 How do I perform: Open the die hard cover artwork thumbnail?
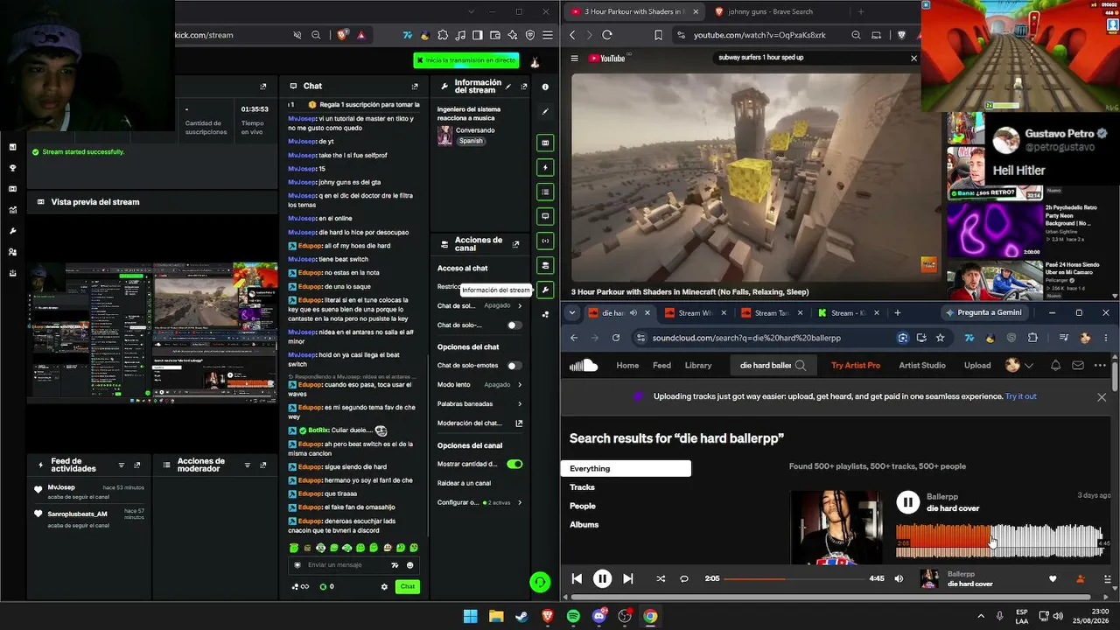click(836, 528)
